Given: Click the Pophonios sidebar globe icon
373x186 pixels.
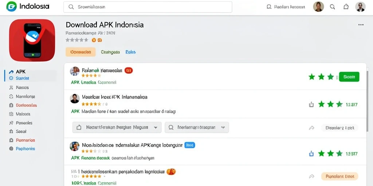Looking at the screenshot, I should click(11, 149).
